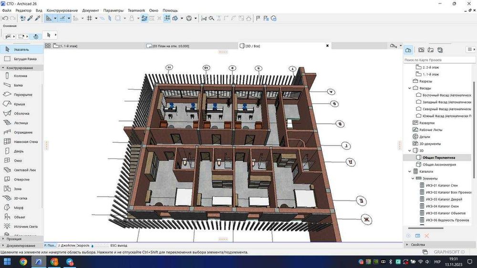The height and width of the screenshot is (268, 477).
Task: Open dropdown arrow beside guide lines icon
Action: [55, 18]
